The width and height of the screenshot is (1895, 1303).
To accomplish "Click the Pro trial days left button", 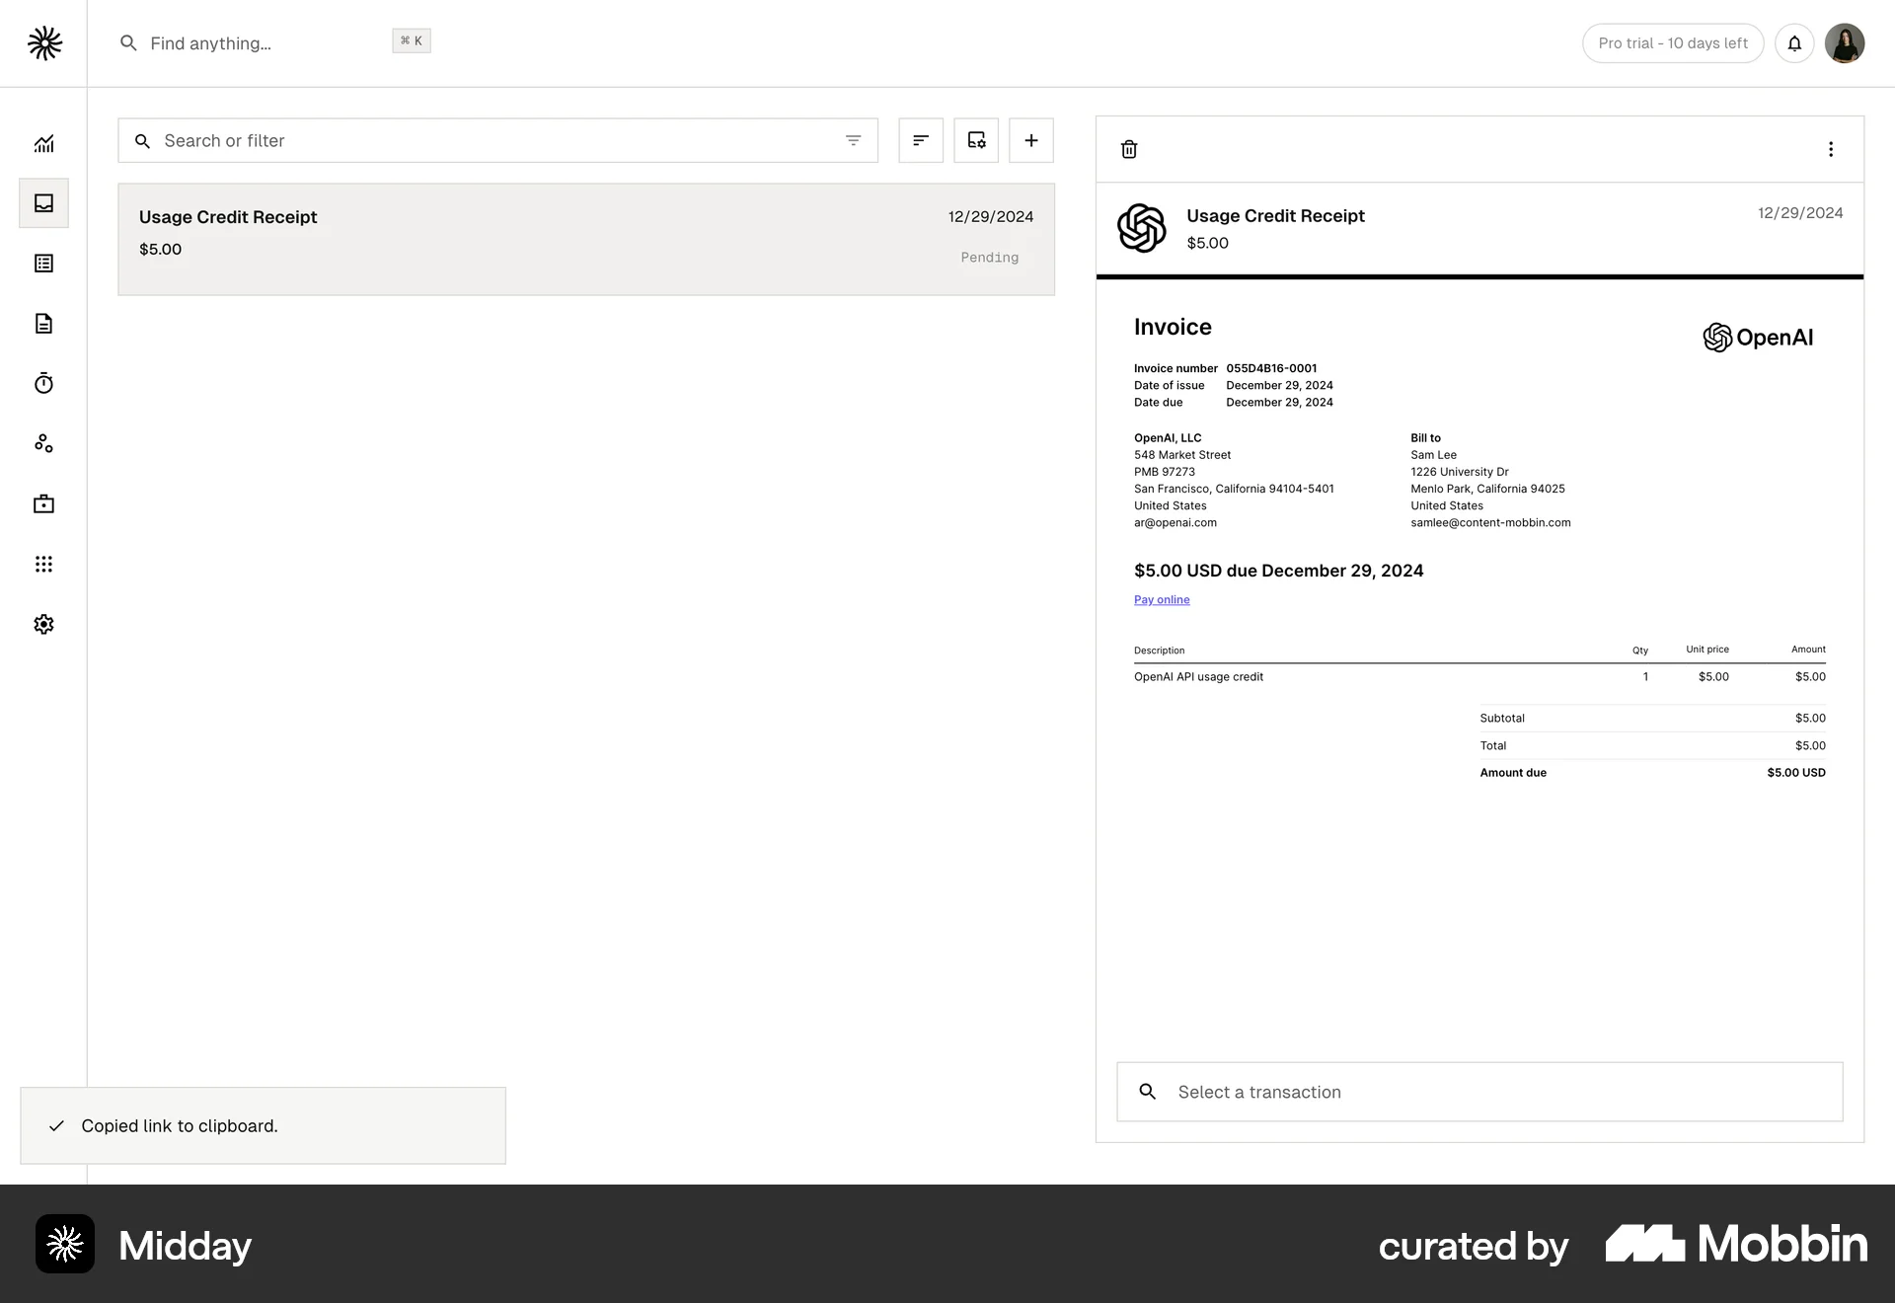I will (1672, 42).
